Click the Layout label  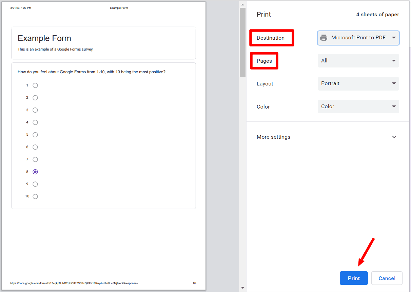(265, 84)
